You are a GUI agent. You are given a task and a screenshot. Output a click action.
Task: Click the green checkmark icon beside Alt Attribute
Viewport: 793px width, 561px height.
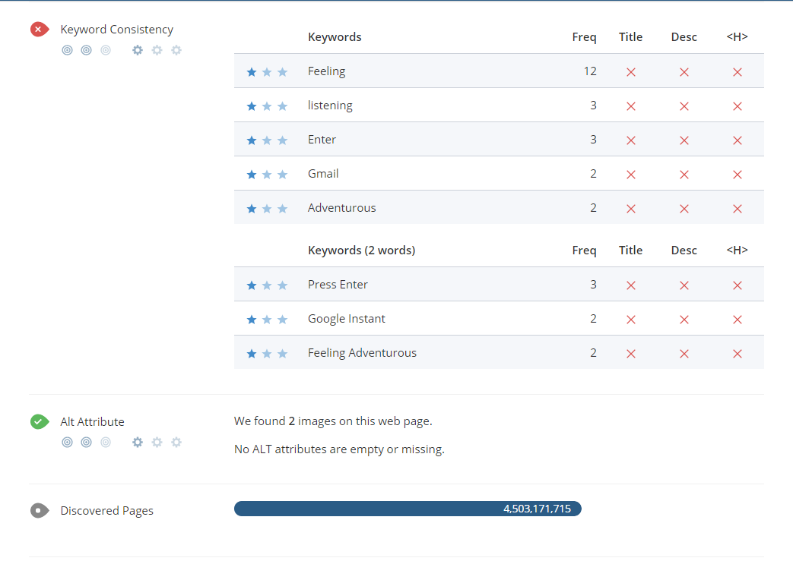40,421
